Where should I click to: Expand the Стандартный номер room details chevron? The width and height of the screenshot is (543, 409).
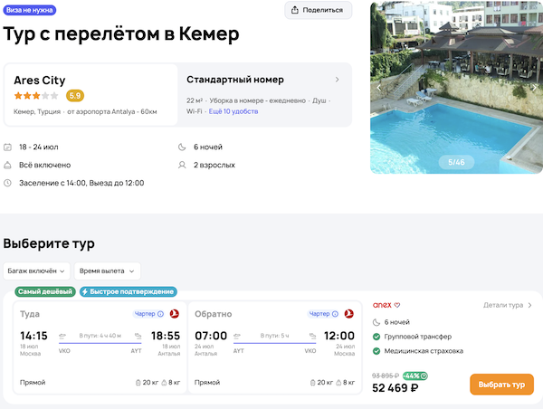337,80
